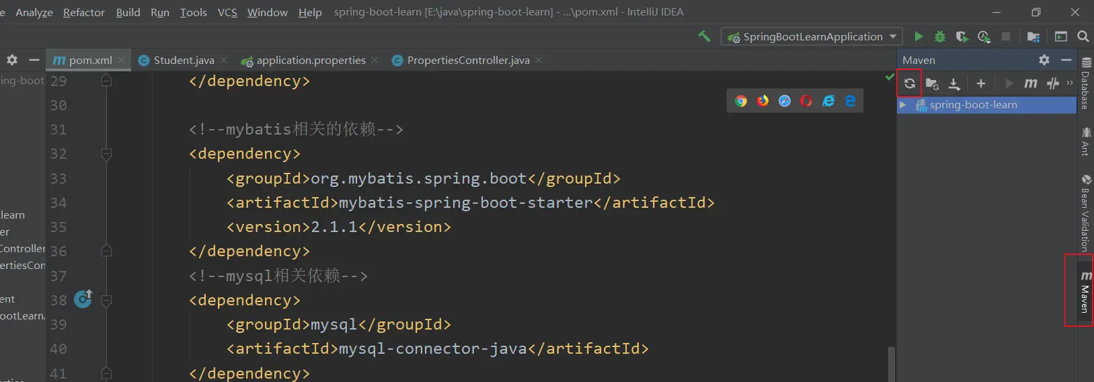Open pom.xml in Chrome browser icon
Viewport: 1094px width, 382px height.
tap(741, 101)
